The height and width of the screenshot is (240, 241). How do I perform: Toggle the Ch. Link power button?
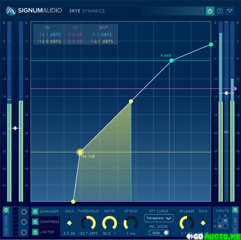235,210
